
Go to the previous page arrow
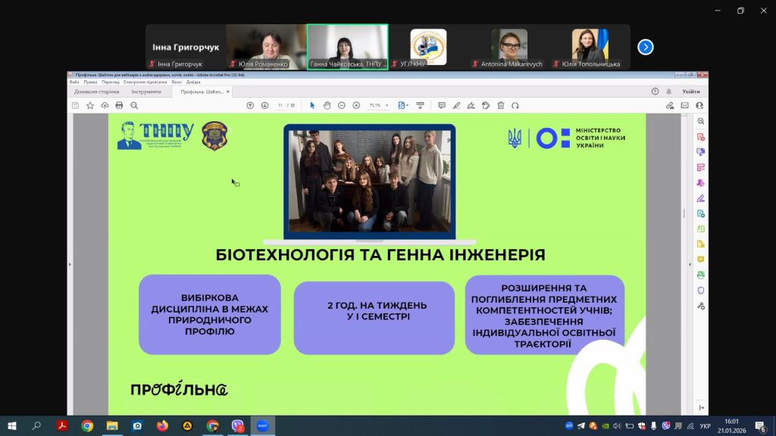251,105
